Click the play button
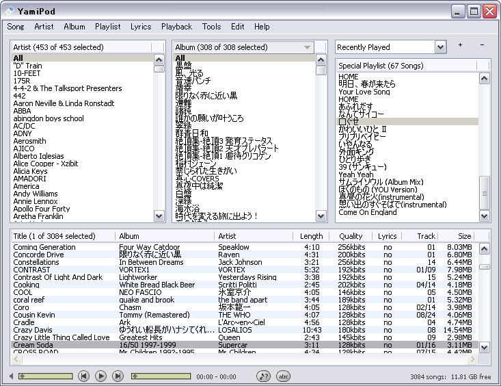501x386 pixels. [x=100, y=376]
